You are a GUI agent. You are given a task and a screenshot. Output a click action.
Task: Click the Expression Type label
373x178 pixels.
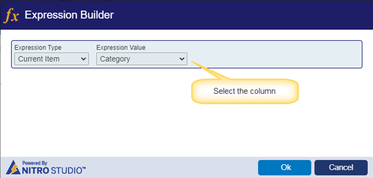[38, 48]
